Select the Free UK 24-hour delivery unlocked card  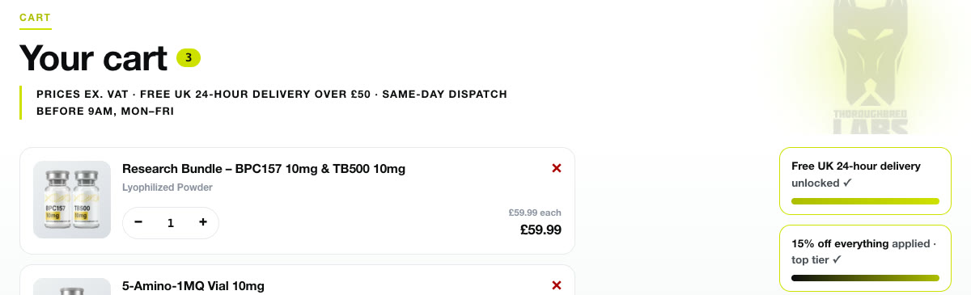coord(865,181)
